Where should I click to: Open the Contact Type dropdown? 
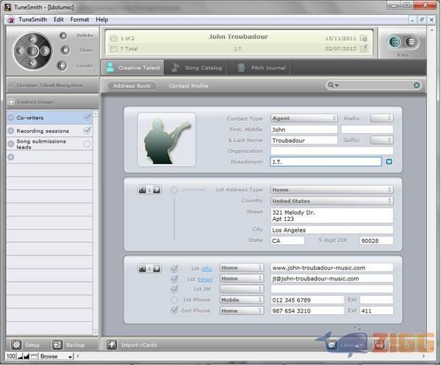click(304, 118)
